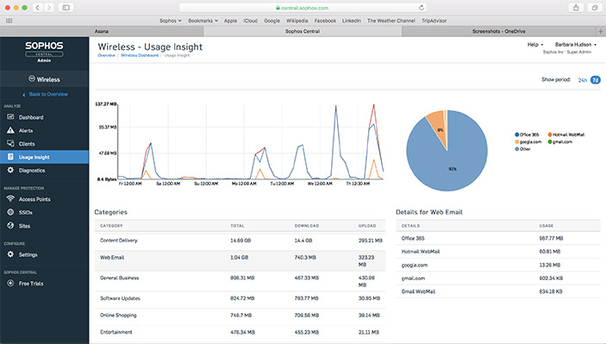The image size is (606, 344).
Task: Open Alerts warning triangle icon
Action: (x=10, y=130)
